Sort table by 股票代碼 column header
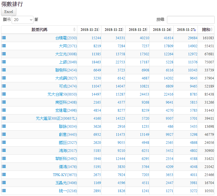This screenshot has width=217, height=196. point(39,30)
